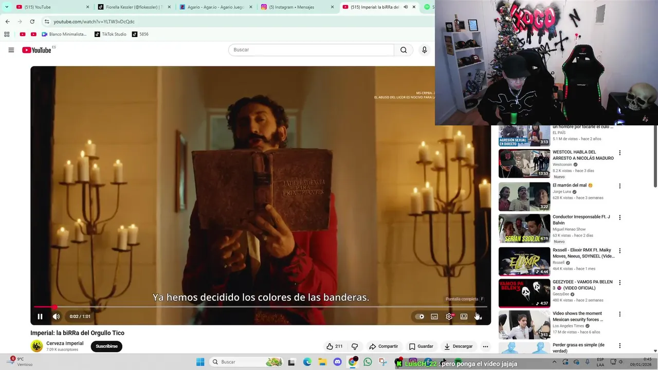
Task: Open WESTCOL HABLA DEL ARRESTO video thumbnail
Action: tap(524, 163)
